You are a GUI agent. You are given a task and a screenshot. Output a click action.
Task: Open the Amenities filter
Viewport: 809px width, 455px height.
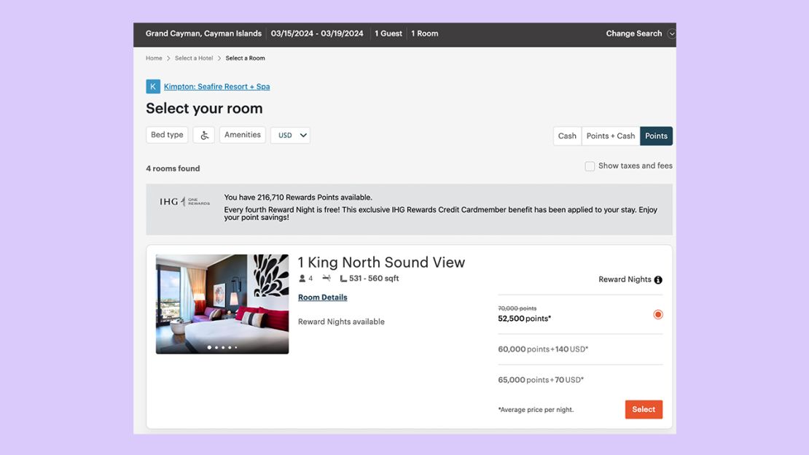click(243, 135)
